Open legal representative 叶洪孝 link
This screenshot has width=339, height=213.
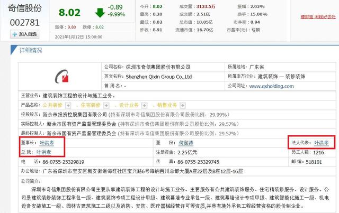(x=322, y=143)
